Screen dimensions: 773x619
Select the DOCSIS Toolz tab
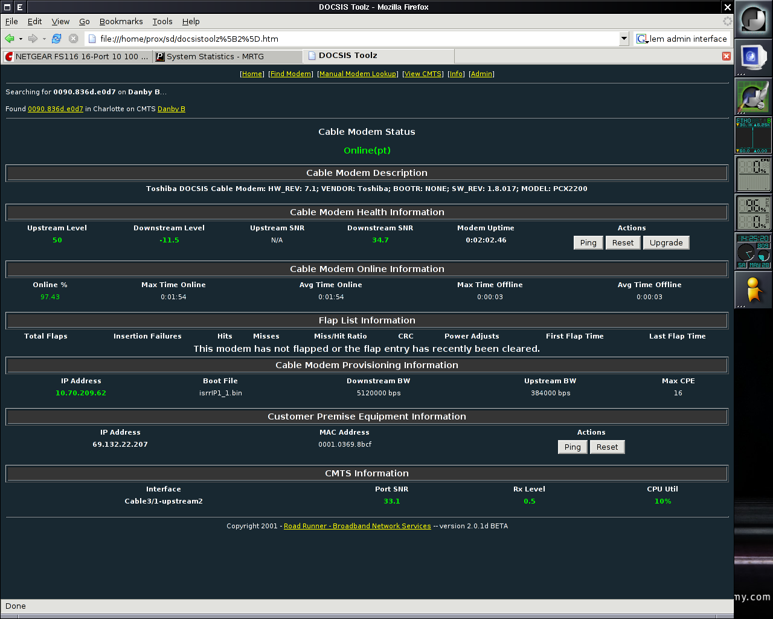coord(379,56)
